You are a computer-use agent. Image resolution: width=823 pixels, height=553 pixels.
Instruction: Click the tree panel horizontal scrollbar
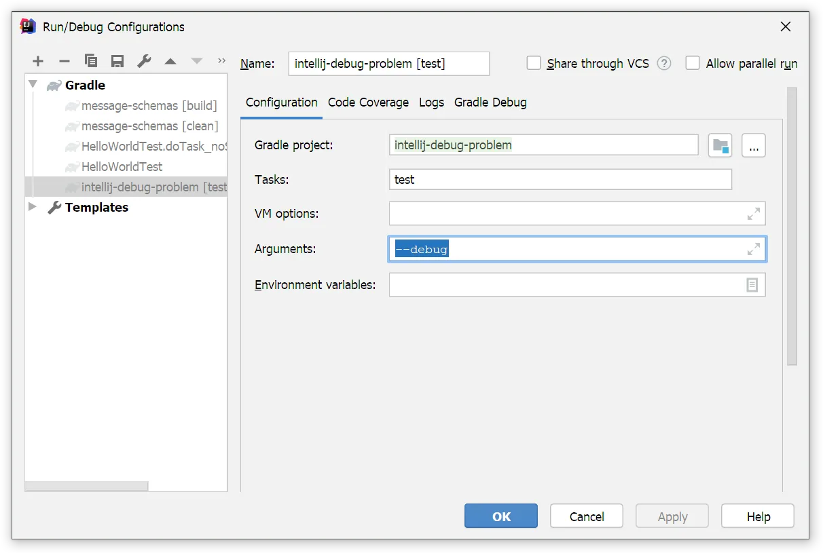coord(86,486)
